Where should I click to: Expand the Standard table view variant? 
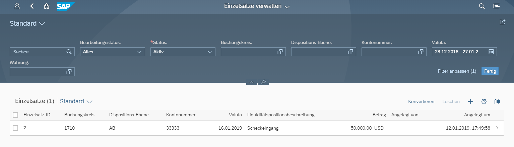point(89,101)
